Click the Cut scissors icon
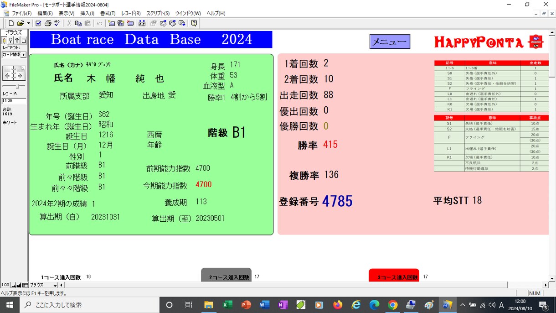Image resolution: width=556 pixels, height=313 pixels. coord(69,23)
